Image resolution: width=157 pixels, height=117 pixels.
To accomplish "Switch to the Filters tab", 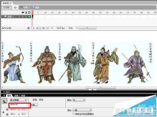I will tap(16, 96).
